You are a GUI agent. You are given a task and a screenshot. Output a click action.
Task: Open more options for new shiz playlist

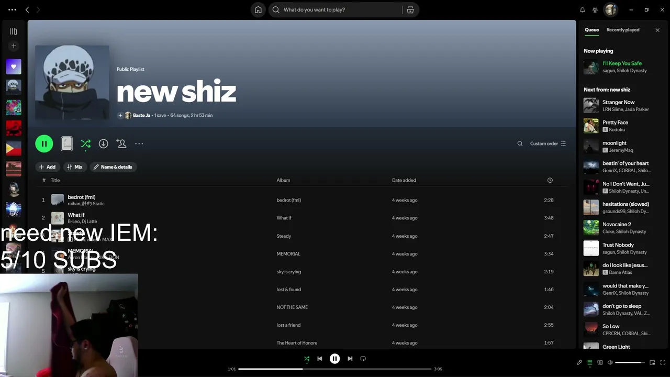139,143
